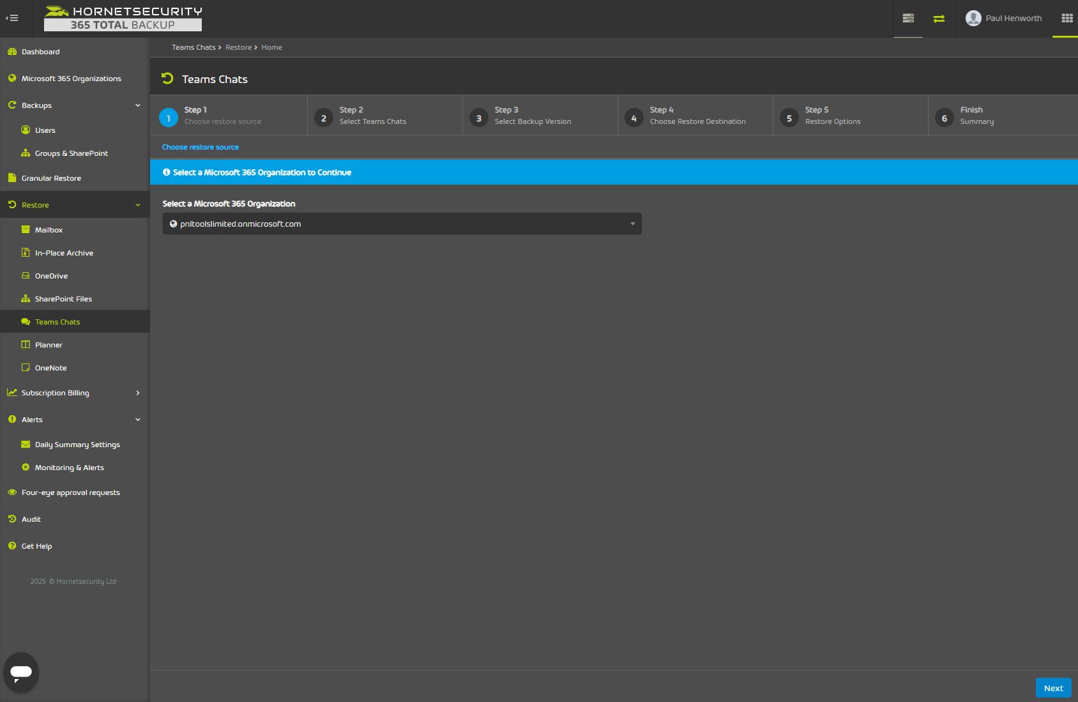Screen dimensions: 1078x702
Task: Open the Audit page
Action: pos(31,519)
